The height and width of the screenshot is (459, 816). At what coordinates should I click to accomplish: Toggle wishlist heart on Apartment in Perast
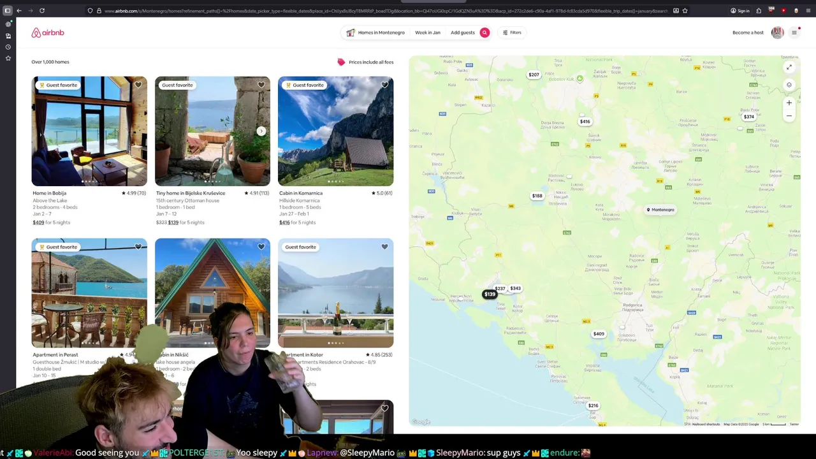point(138,247)
